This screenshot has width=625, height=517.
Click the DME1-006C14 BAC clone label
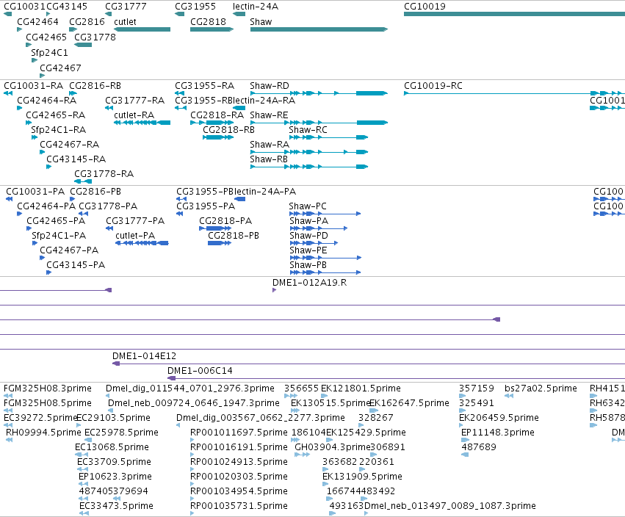pyautogui.click(x=200, y=371)
